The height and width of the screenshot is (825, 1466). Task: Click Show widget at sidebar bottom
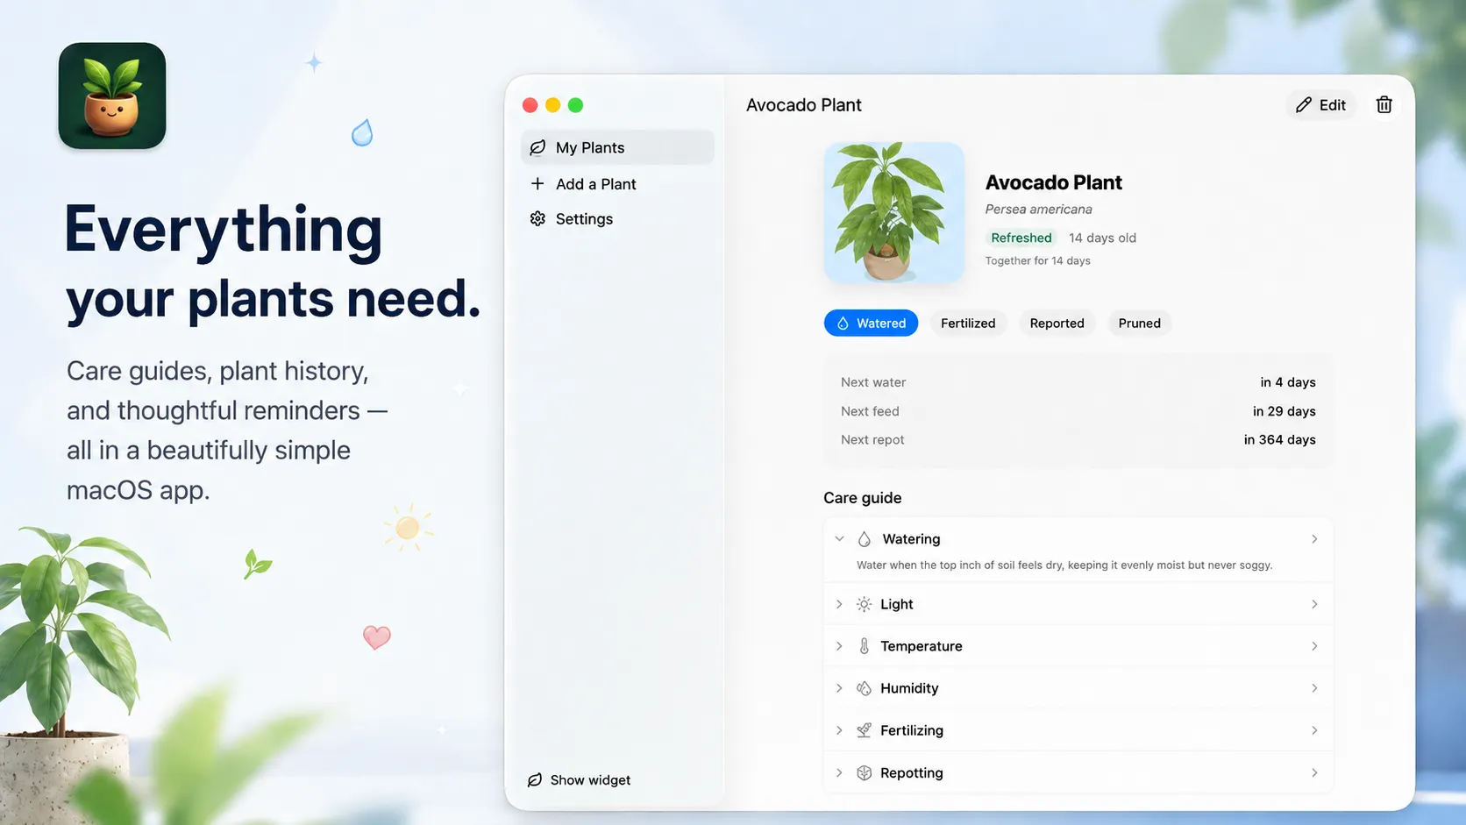[x=579, y=780]
